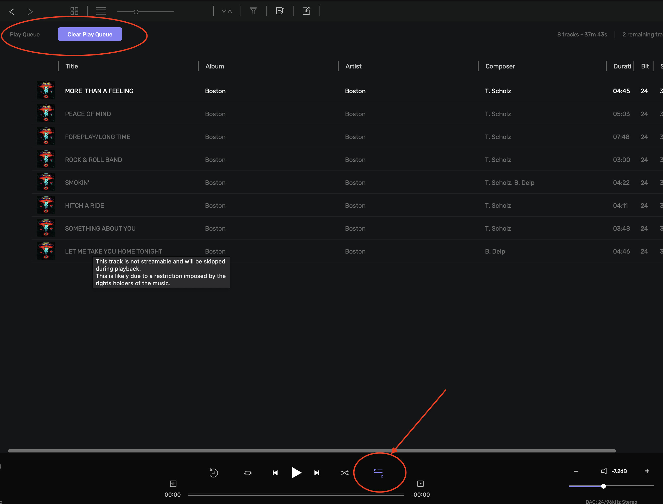
Task: Go to previous track
Action: point(275,473)
